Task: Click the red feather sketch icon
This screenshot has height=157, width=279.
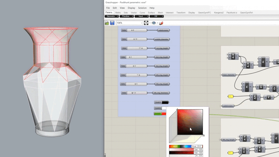Action: click(161, 23)
